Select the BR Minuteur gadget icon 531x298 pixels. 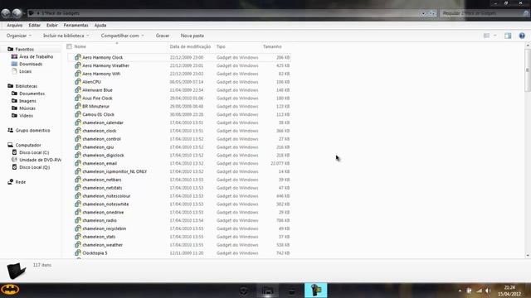click(x=78, y=106)
